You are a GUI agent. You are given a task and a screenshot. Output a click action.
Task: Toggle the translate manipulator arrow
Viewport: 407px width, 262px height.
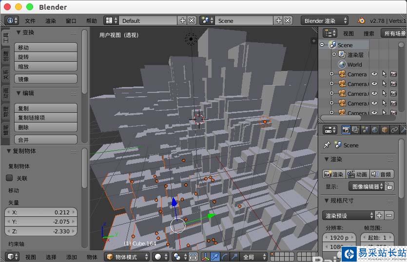coord(215,257)
